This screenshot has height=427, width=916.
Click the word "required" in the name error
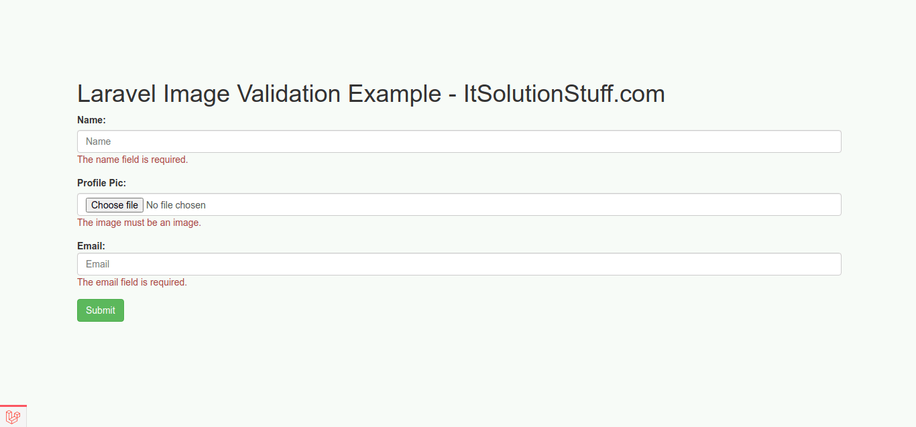[x=168, y=160]
